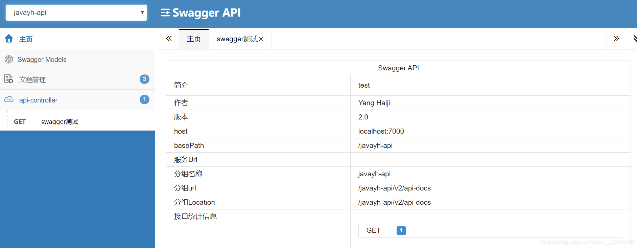
Task: Select the host value localhost:7000
Action: pyautogui.click(x=381, y=131)
